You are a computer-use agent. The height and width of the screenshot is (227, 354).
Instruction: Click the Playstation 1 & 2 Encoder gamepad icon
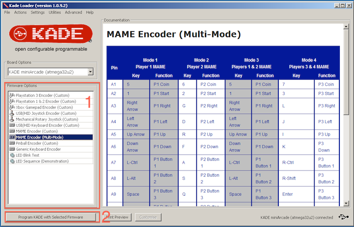coord(12,102)
